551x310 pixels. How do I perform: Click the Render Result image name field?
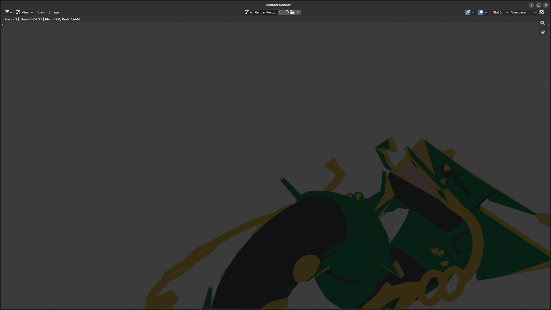coord(265,12)
